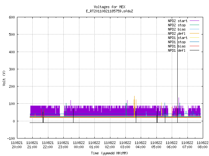Click the 500 y-axis tick label
The width and height of the screenshot is (209, 156).
12,35
